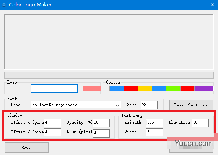Screen dimensions: 218x155
Task: Click the Save button
Action: click(27, 148)
